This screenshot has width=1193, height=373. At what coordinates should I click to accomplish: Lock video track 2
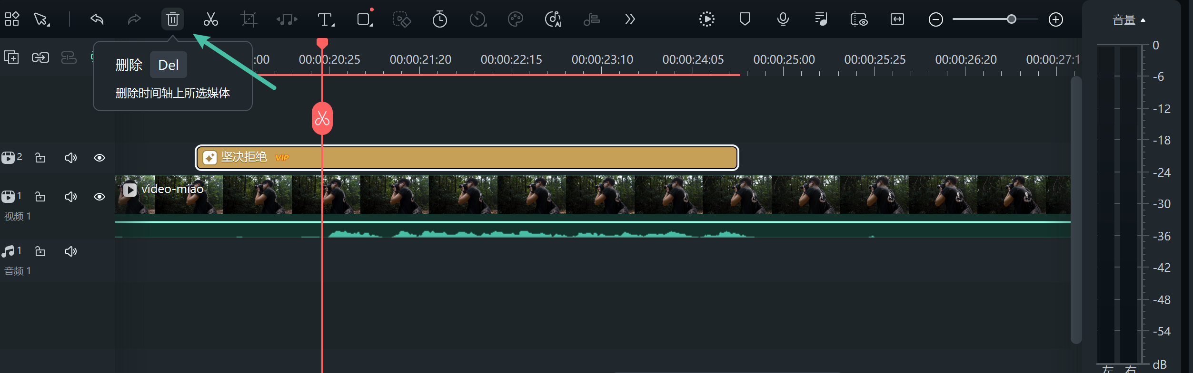pyautogui.click(x=40, y=157)
